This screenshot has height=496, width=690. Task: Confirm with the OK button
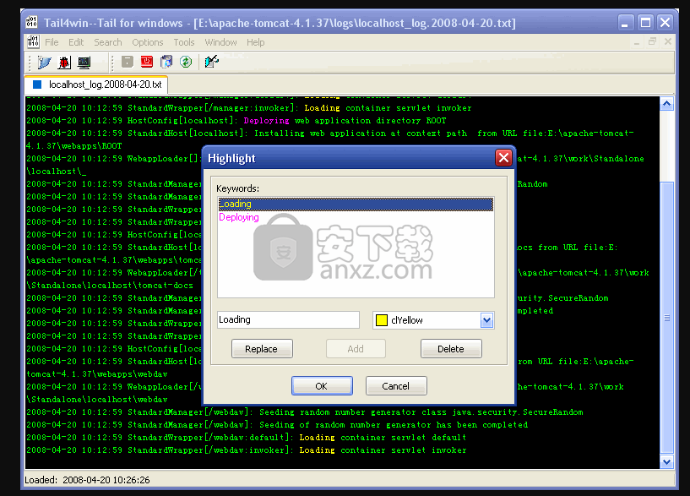click(322, 385)
